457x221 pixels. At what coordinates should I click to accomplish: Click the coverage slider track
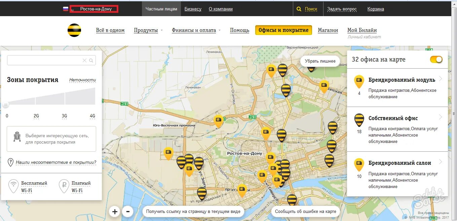point(51,97)
